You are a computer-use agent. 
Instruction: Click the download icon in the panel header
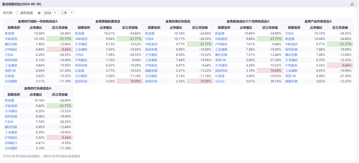pos(352,4)
